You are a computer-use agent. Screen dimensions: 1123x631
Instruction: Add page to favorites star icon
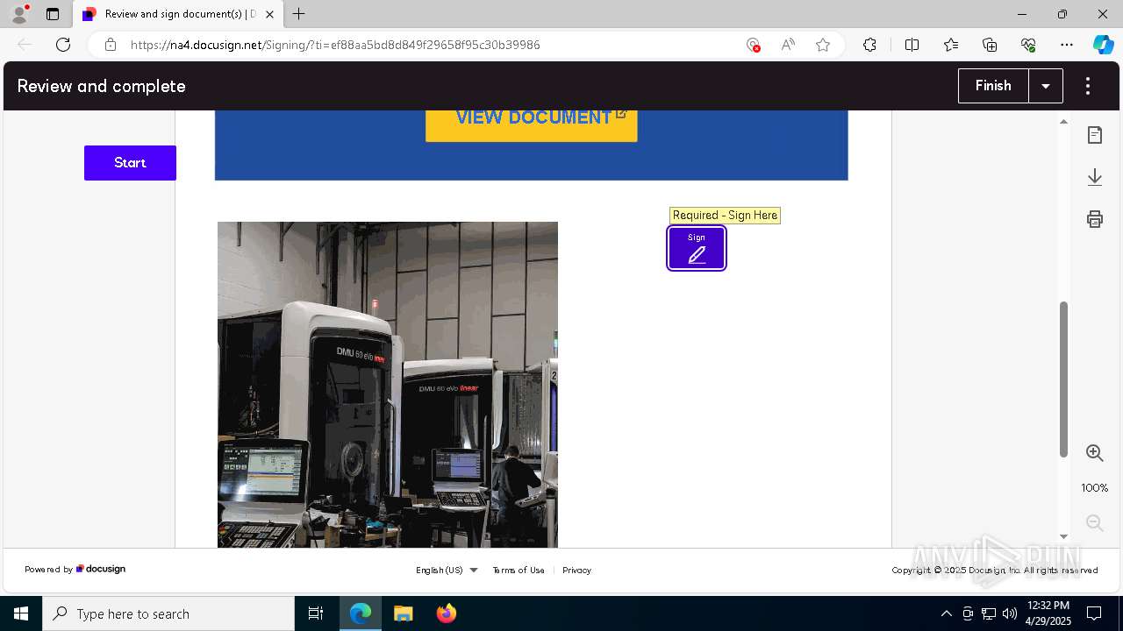click(x=823, y=45)
